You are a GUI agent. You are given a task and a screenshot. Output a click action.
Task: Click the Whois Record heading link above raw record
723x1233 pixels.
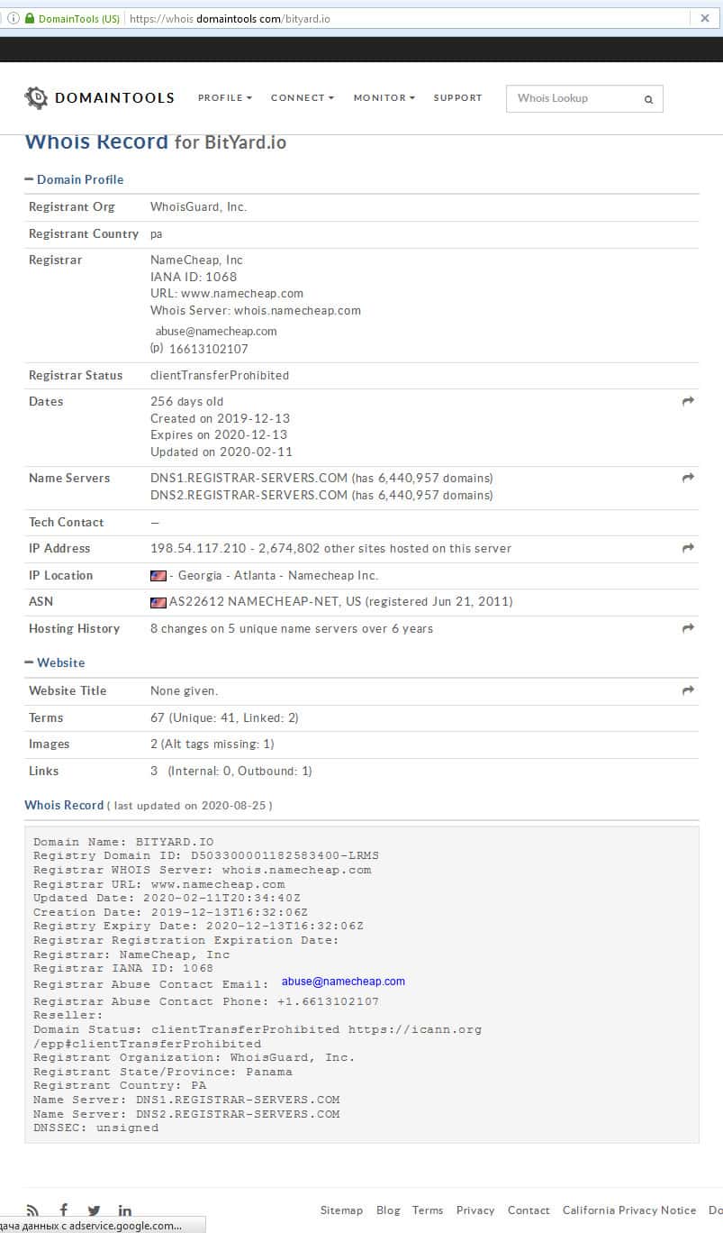(x=64, y=805)
